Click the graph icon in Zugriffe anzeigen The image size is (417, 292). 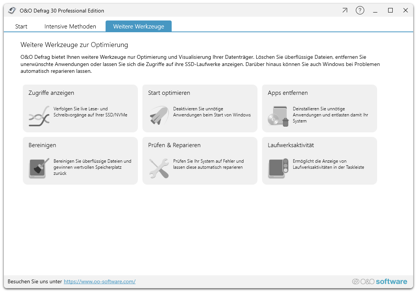(39, 116)
